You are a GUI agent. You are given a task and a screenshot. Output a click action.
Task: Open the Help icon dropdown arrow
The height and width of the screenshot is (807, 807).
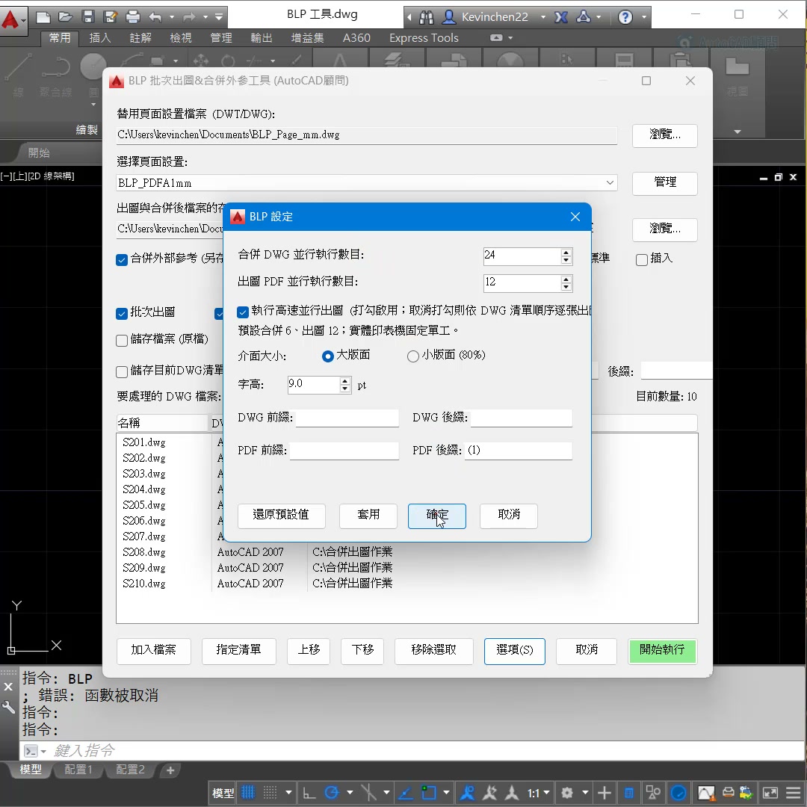click(644, 17)
